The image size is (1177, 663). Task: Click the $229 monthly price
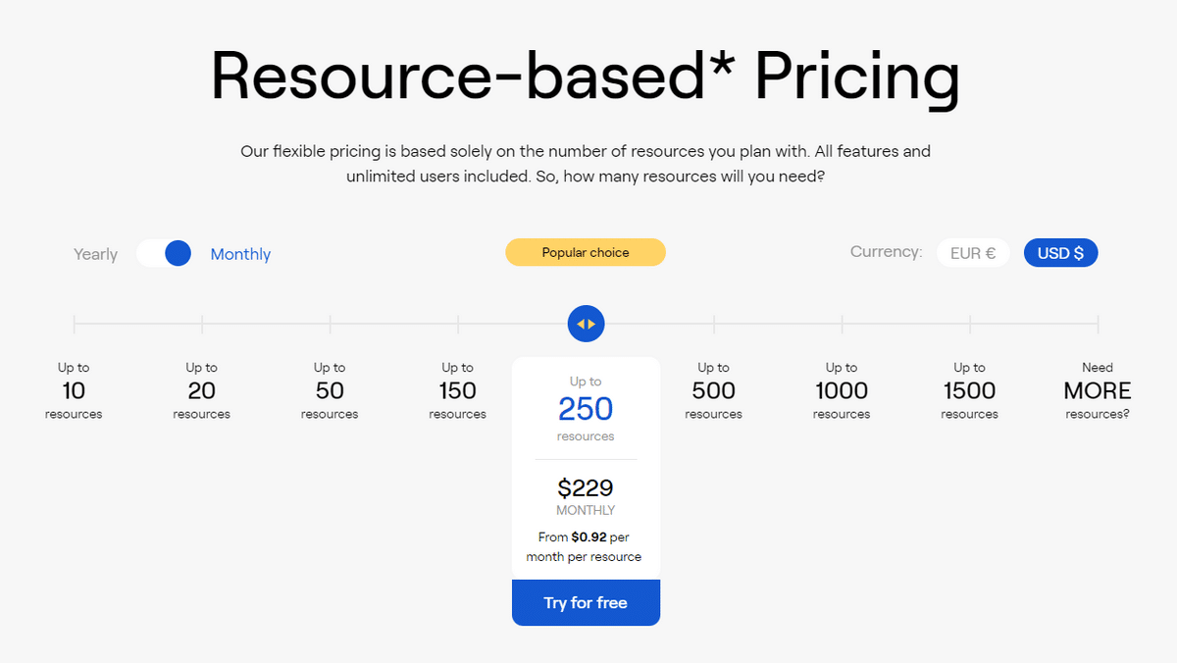[x=586, y=487]
